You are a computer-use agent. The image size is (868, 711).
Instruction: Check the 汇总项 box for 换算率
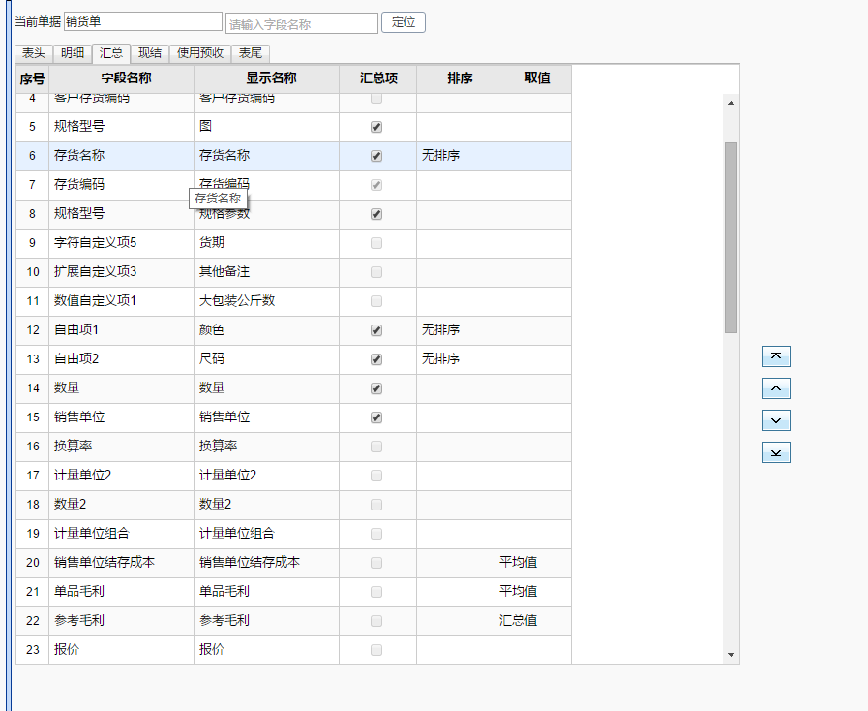(x=376, y=447)
